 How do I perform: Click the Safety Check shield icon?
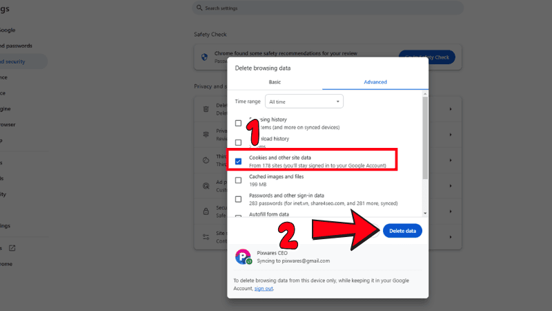(204, 57)
